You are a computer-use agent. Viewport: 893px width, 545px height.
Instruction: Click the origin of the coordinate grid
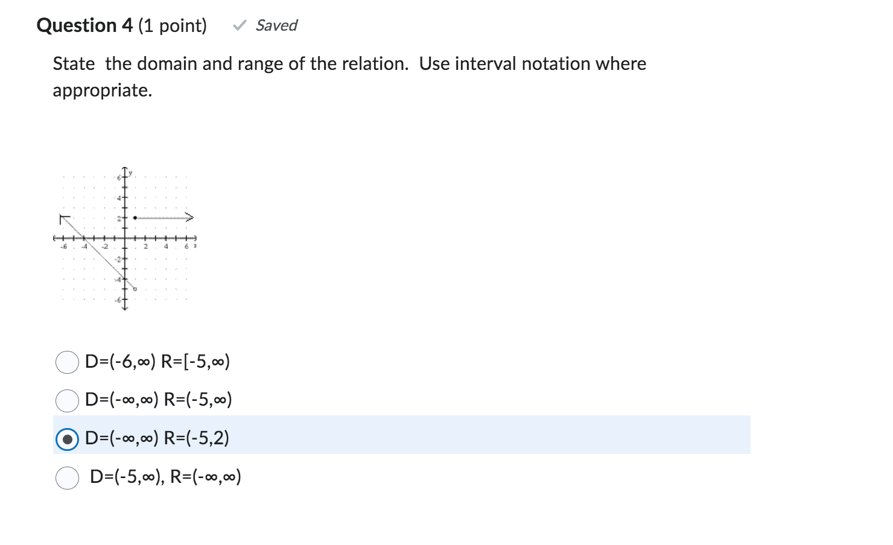tap(125, 238)
